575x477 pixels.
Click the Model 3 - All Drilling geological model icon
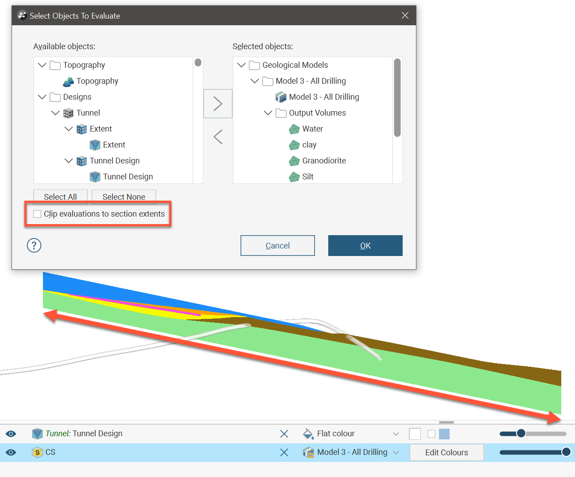tap(281, 97)
